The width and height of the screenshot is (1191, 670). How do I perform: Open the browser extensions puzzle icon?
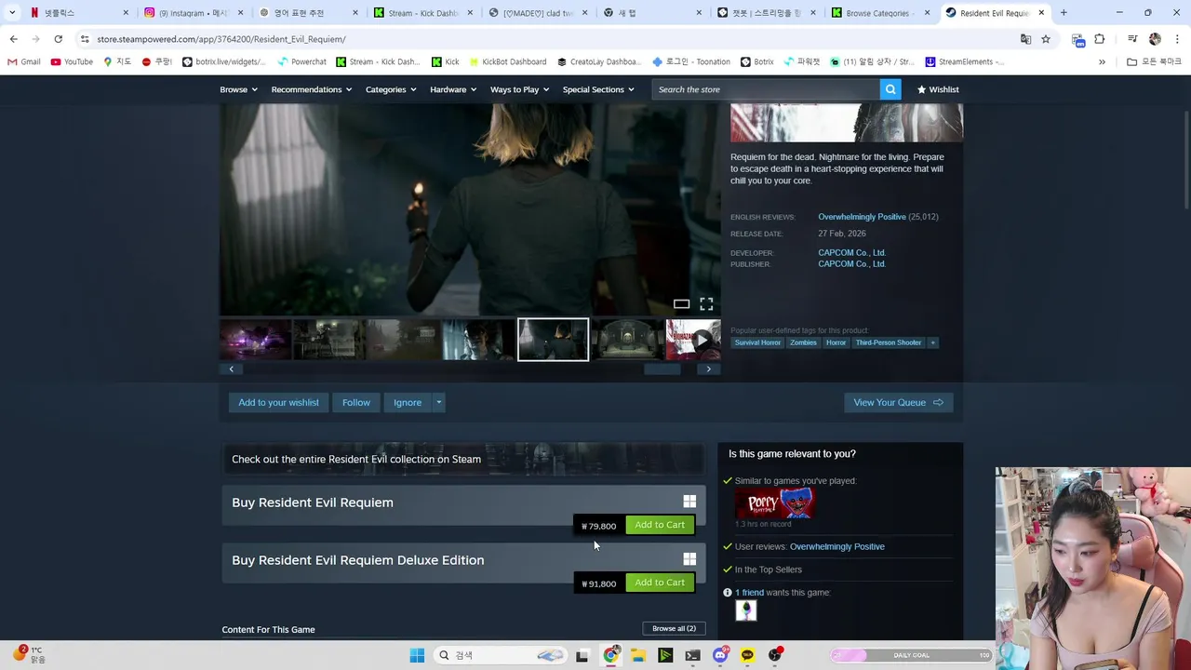click(1099, 39)
